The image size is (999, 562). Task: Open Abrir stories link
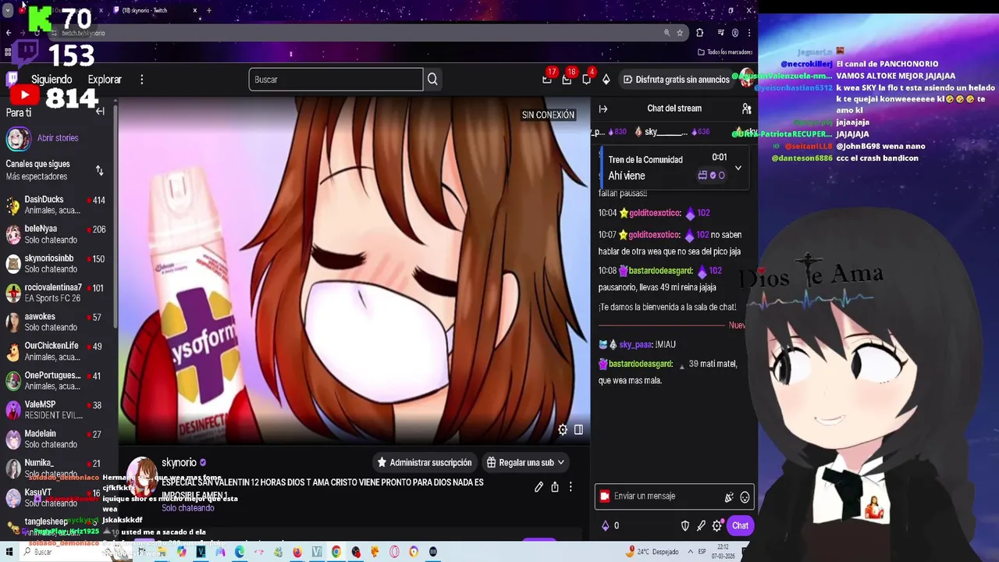coord(58,138)
